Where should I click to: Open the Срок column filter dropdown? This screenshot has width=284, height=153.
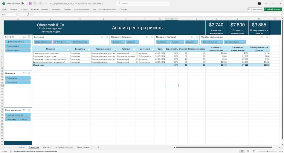(164, 50)
